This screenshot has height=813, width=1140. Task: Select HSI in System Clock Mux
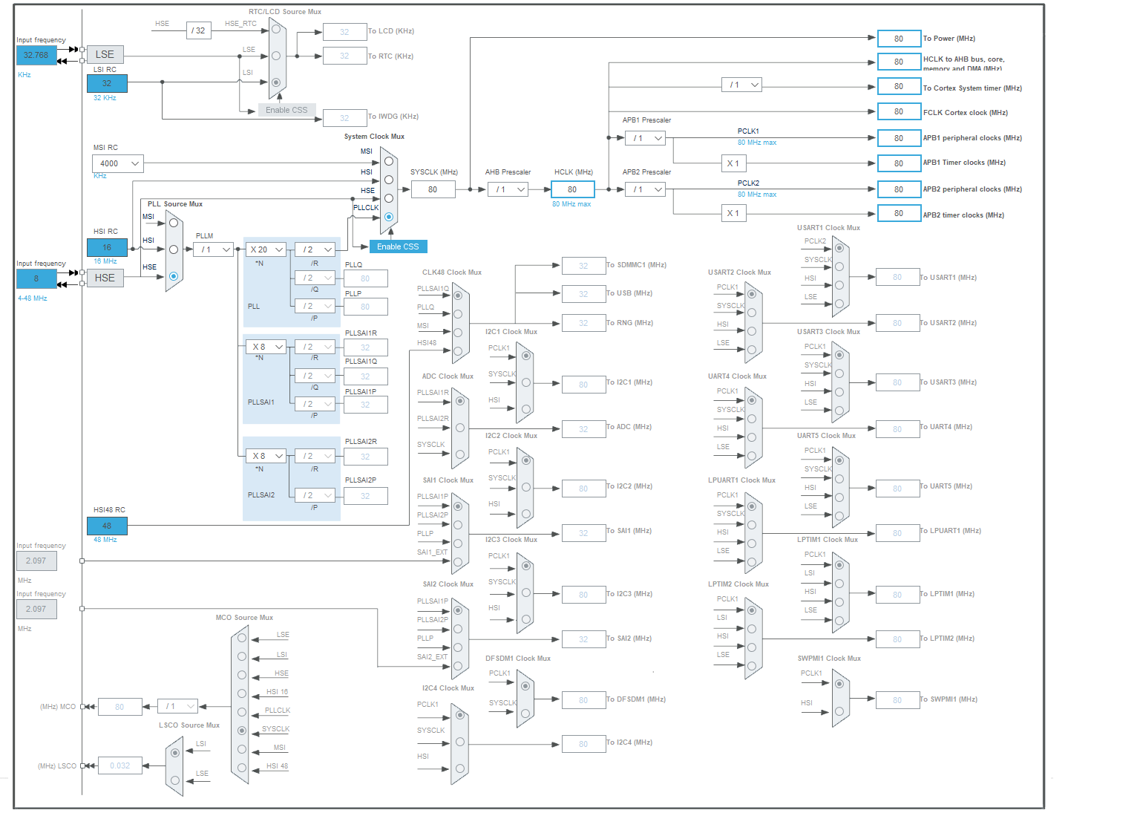[x=389, y=180]
